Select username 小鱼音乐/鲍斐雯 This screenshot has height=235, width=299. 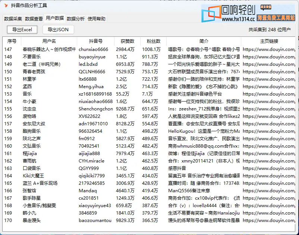pyautogui.click(x=39, y=206)
